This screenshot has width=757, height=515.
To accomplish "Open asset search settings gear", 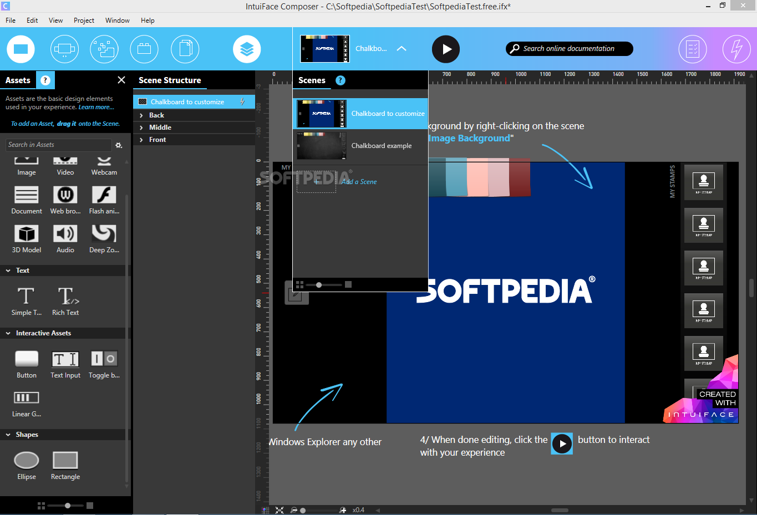I will point(119,145).
